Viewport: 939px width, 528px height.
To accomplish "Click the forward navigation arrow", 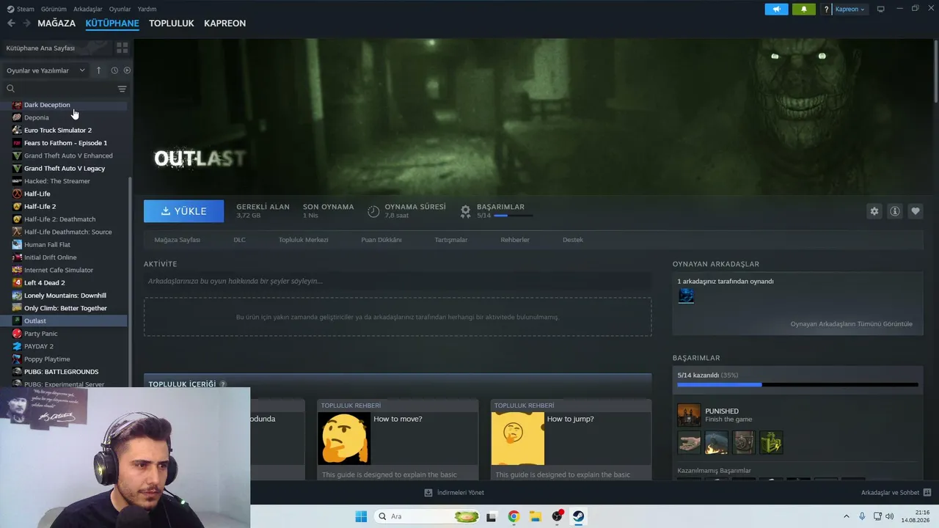I will (x=26, y=23).
